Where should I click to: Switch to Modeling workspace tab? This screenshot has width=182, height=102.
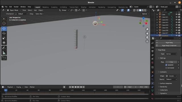pyautogui.click(x=45, y=7)
